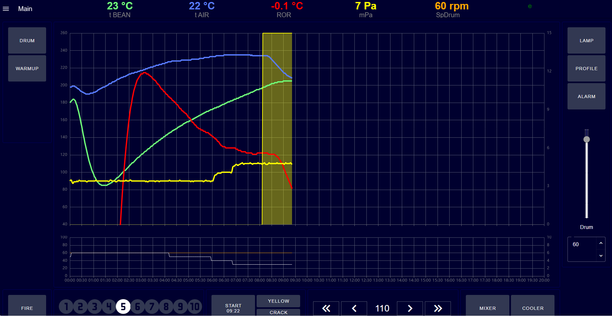Click the Drum speed slider handle
This screenshot has width=612, height=317.
click(587, 139)
